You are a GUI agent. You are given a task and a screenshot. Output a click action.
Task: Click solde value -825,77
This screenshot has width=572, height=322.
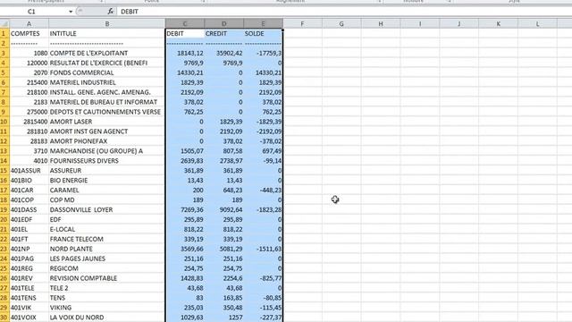click(x=263, y=278)
